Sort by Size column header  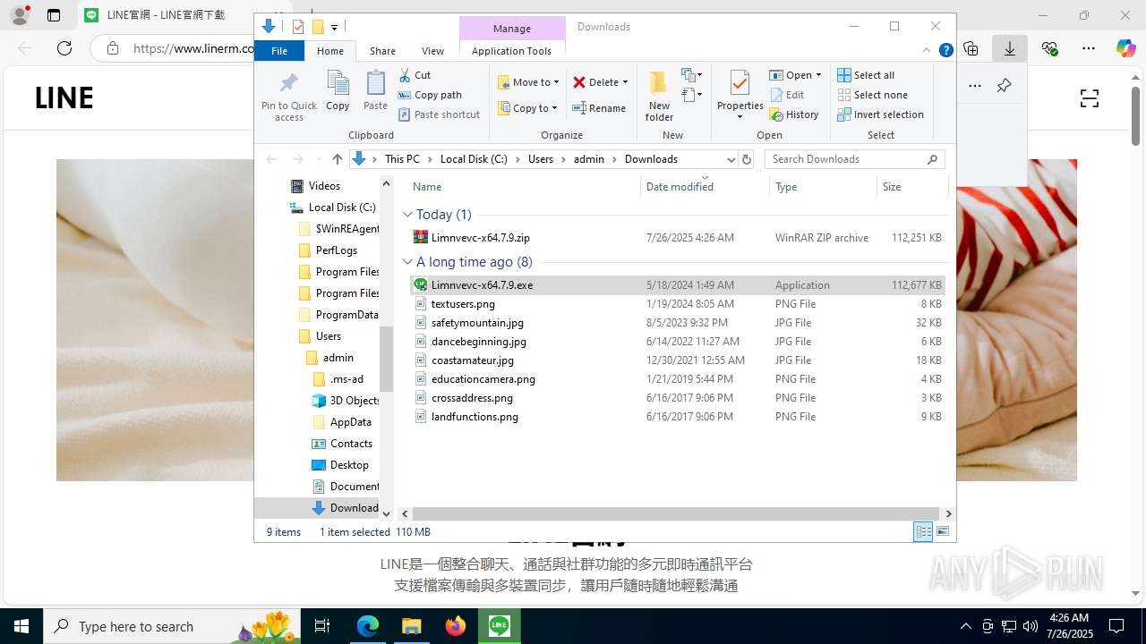tap(911, 187)
